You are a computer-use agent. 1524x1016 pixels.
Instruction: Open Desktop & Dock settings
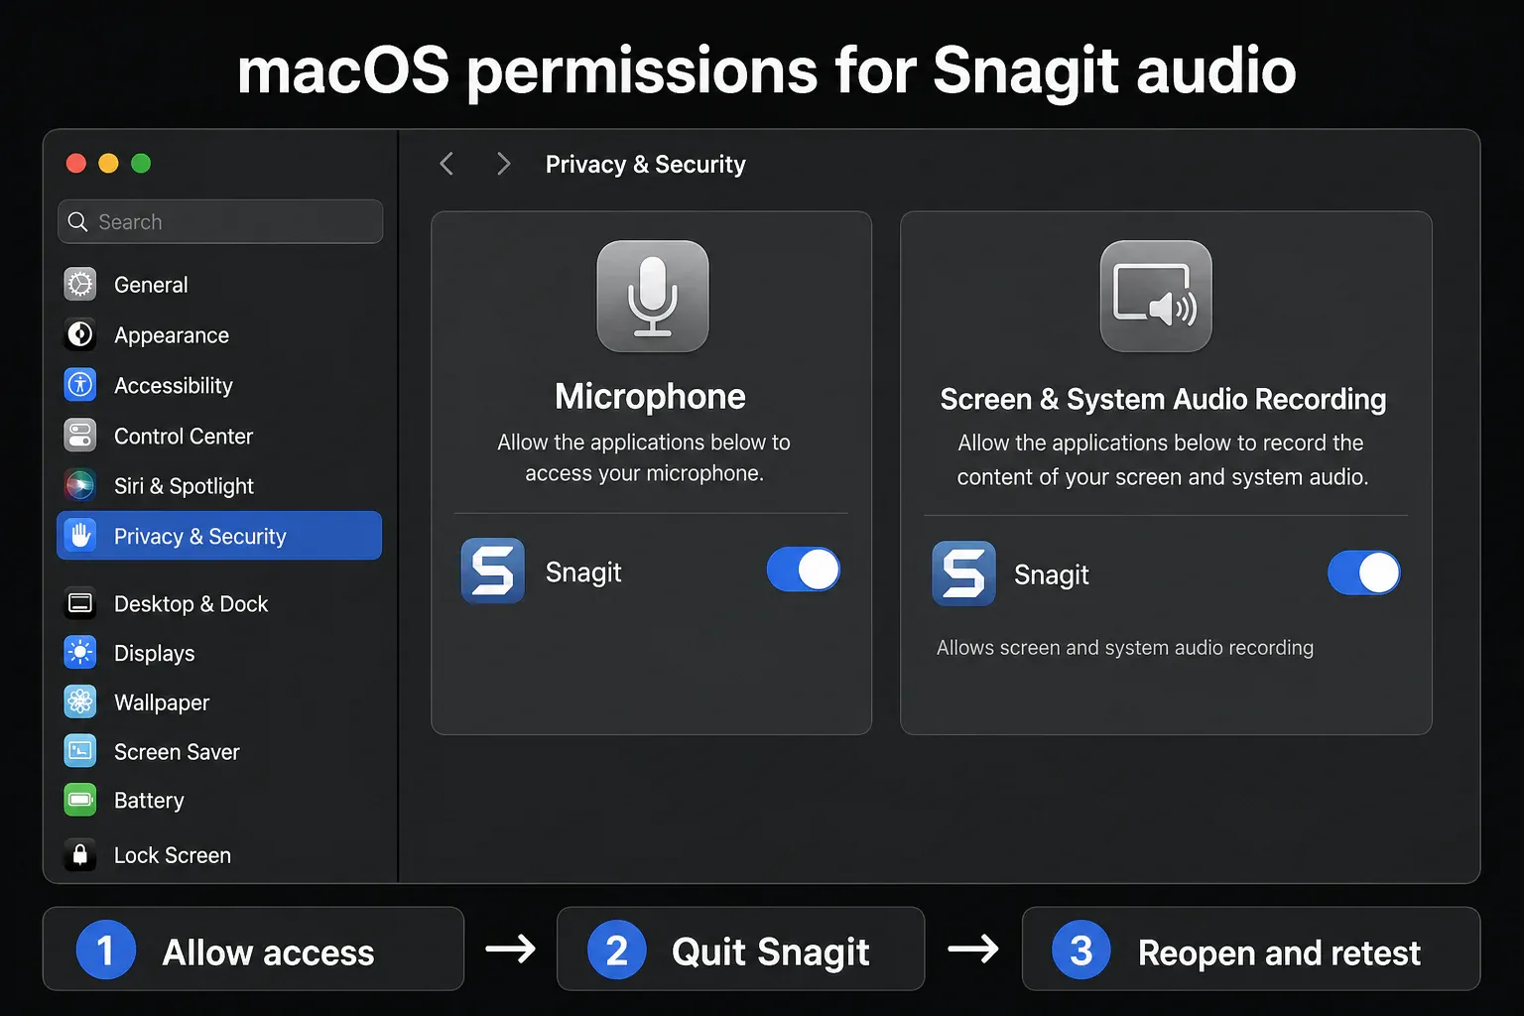[219, 603]
